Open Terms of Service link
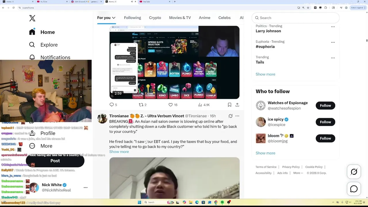Viewport: 368px width, 207px height. point(266,167)
